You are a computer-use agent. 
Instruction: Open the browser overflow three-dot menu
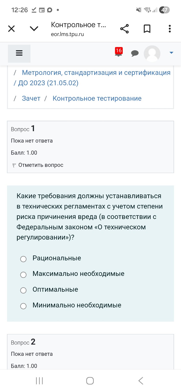169,28
